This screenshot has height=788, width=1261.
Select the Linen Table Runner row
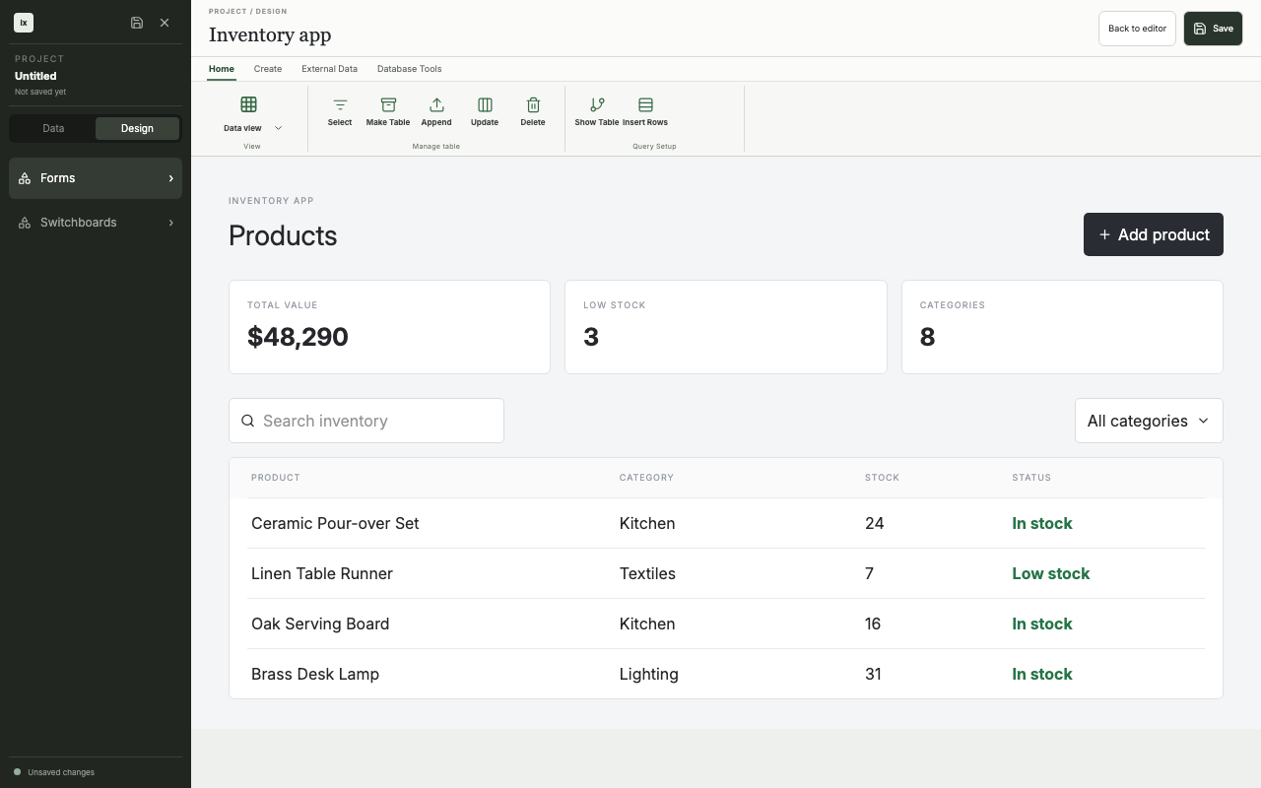click(x=726, y=573)
